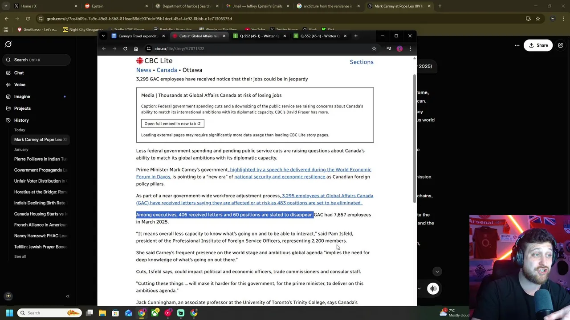Screen dimensions: 570x320
Task: Collapse the Grok sidebar with double chevron
Action: [68, 296]
